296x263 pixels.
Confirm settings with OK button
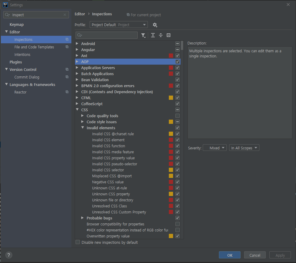point(230,255)
